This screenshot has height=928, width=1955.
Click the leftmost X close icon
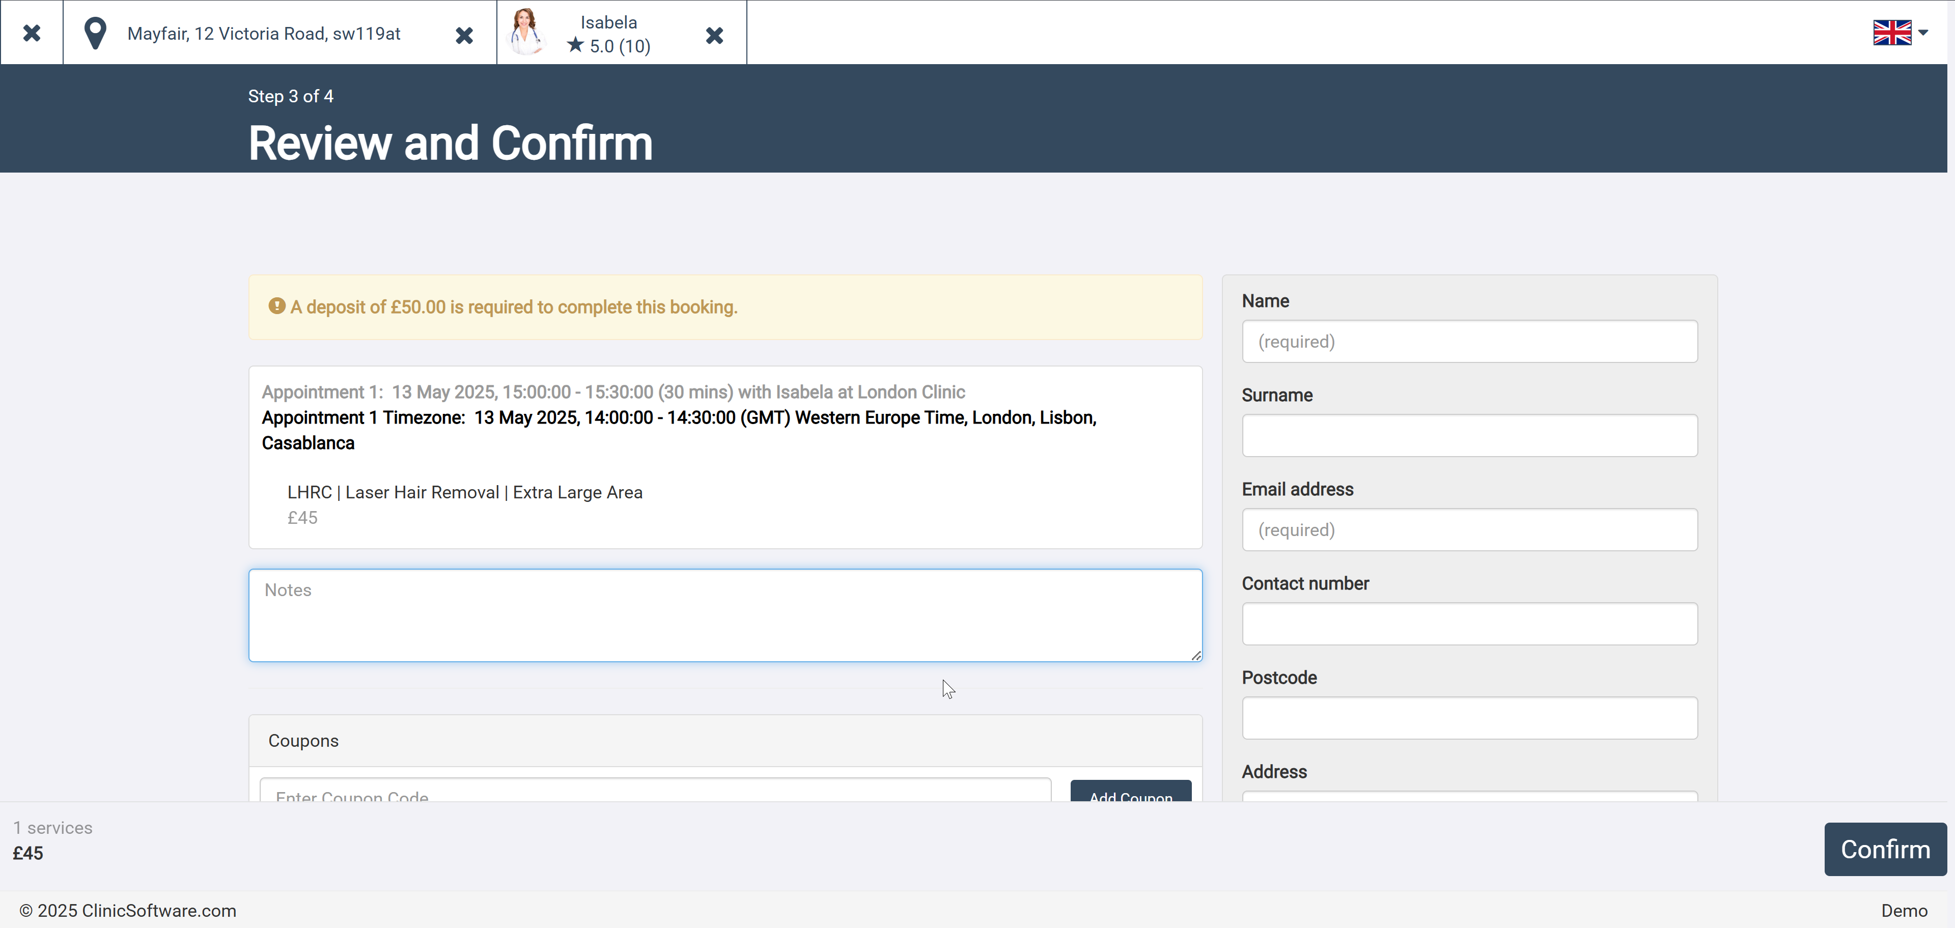(31, 33)
